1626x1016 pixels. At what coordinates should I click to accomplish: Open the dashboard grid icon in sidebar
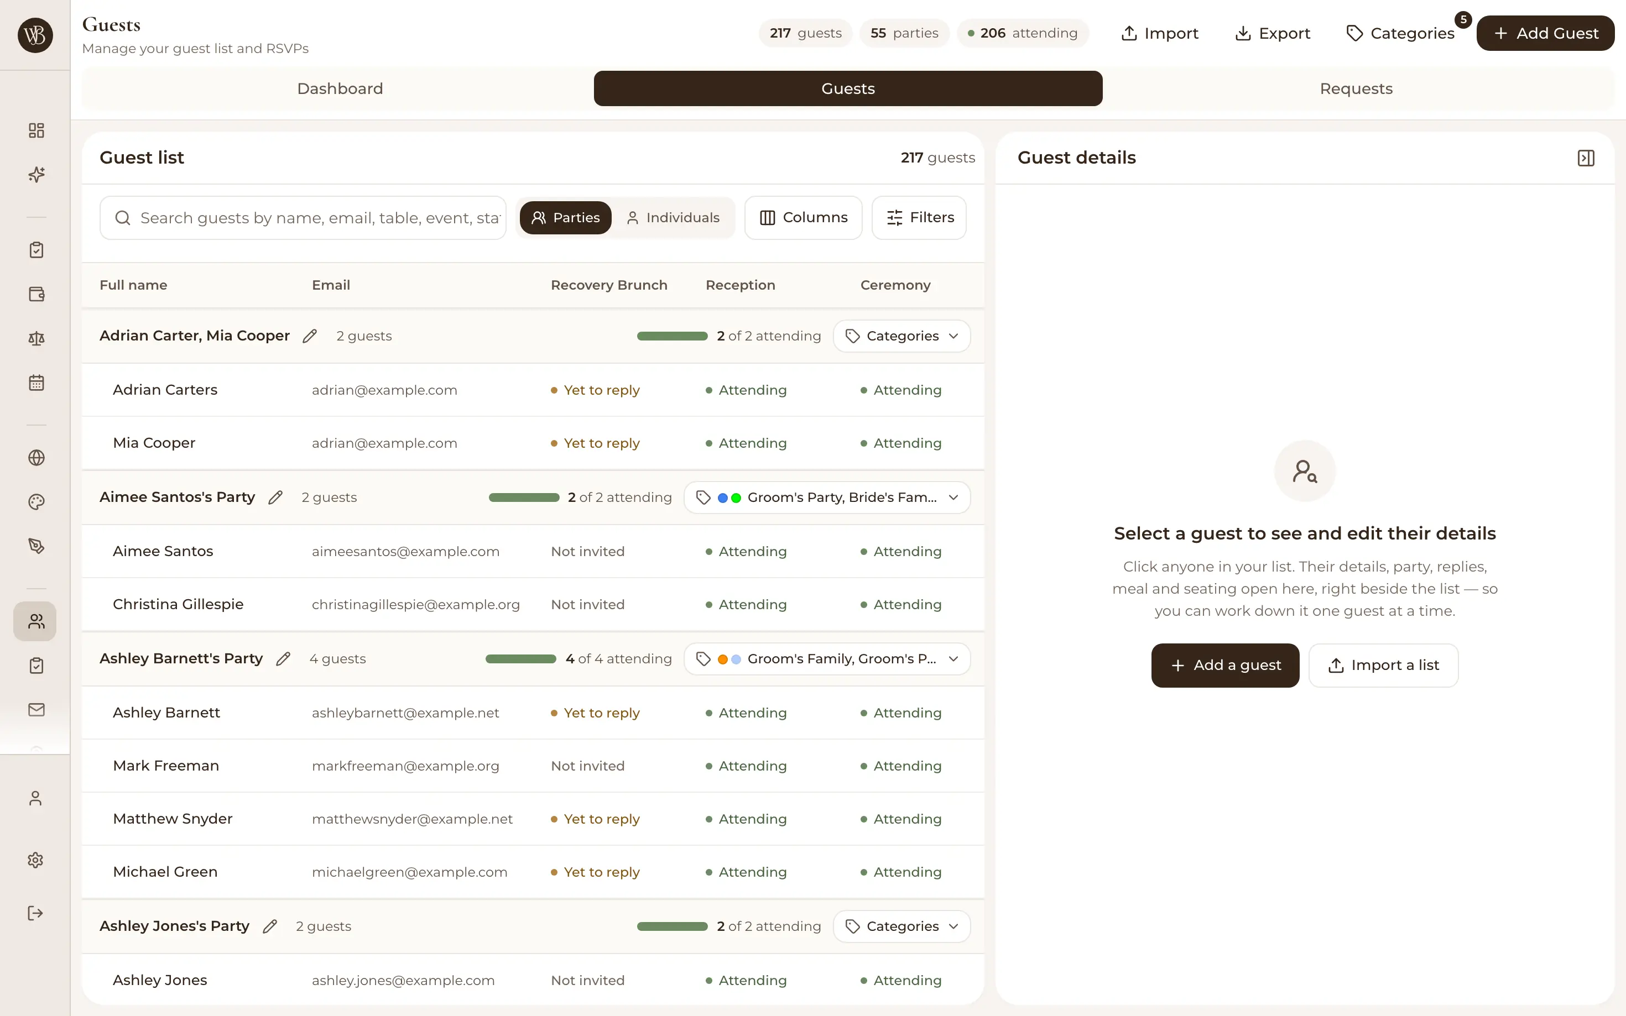tap(37, 130)
